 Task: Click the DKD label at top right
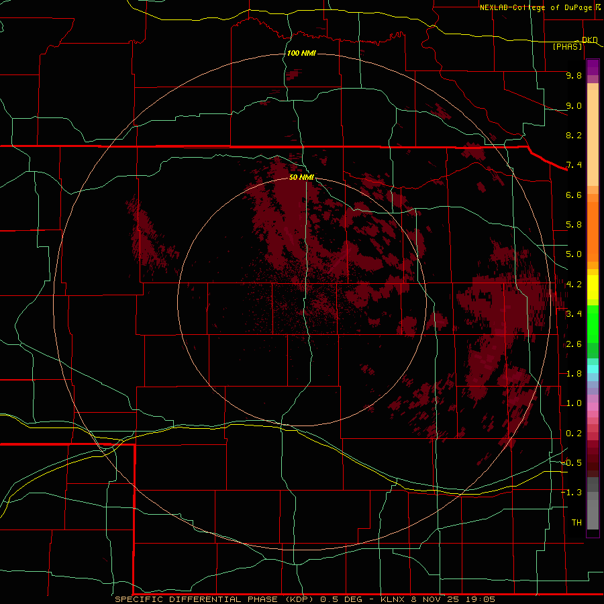tap(589, 40)
